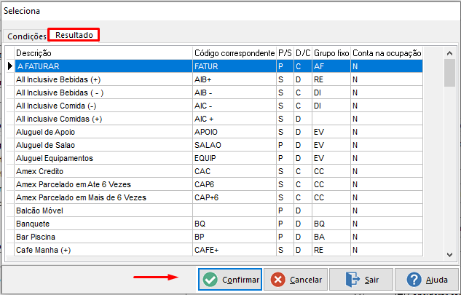Click the SALAO code cell
This screenshot has height=295, width=461.
(235, 145)
